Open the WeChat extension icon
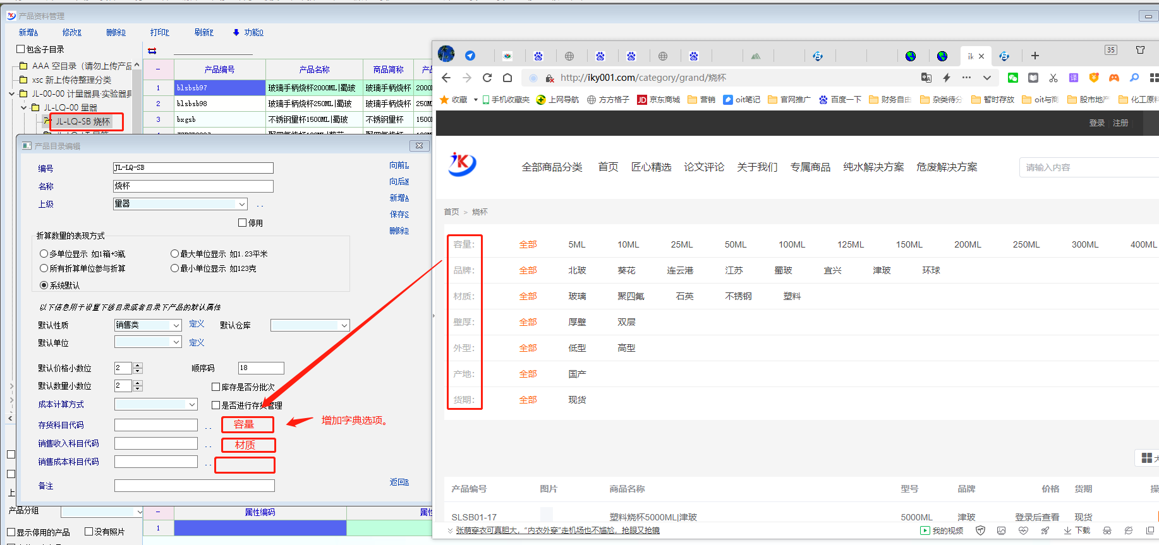1159x545 pixels. point(1013,78)
